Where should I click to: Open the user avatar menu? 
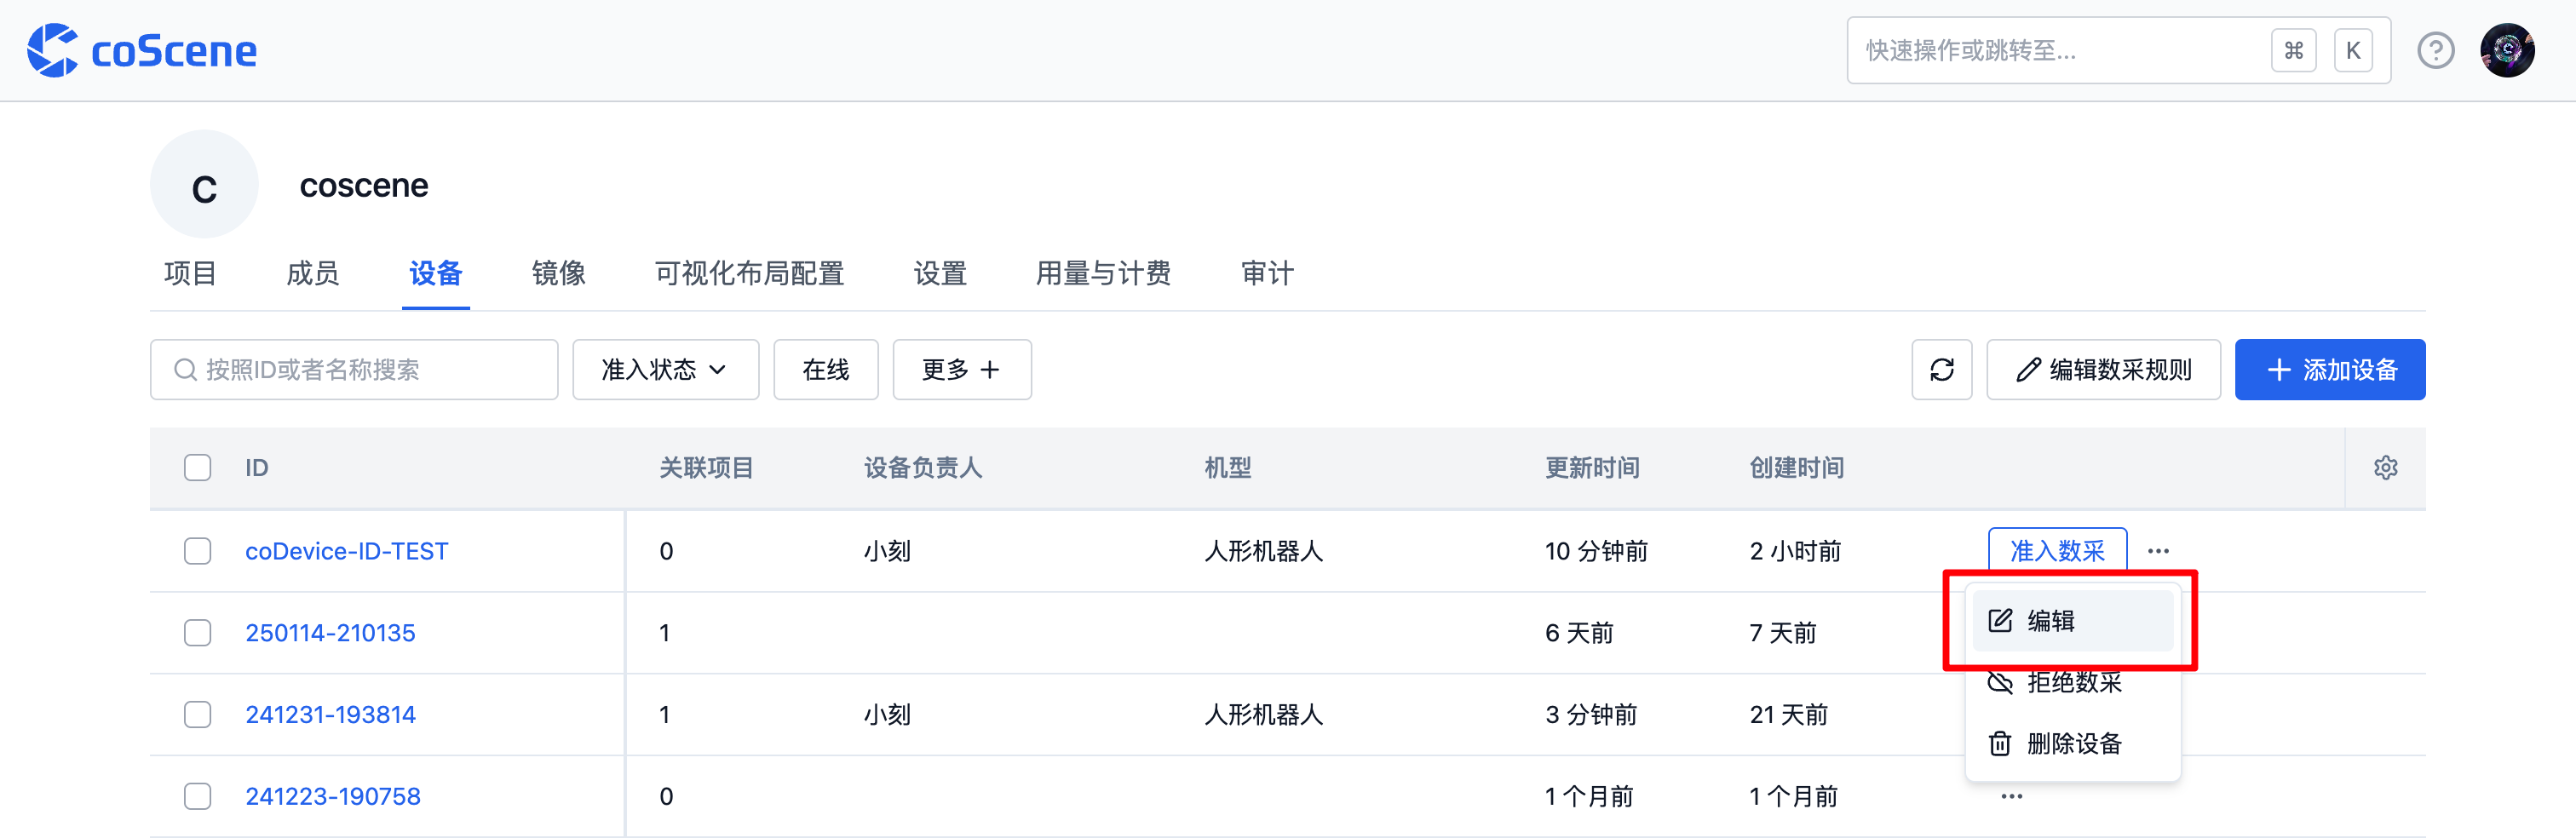[x=2507, y=50]
